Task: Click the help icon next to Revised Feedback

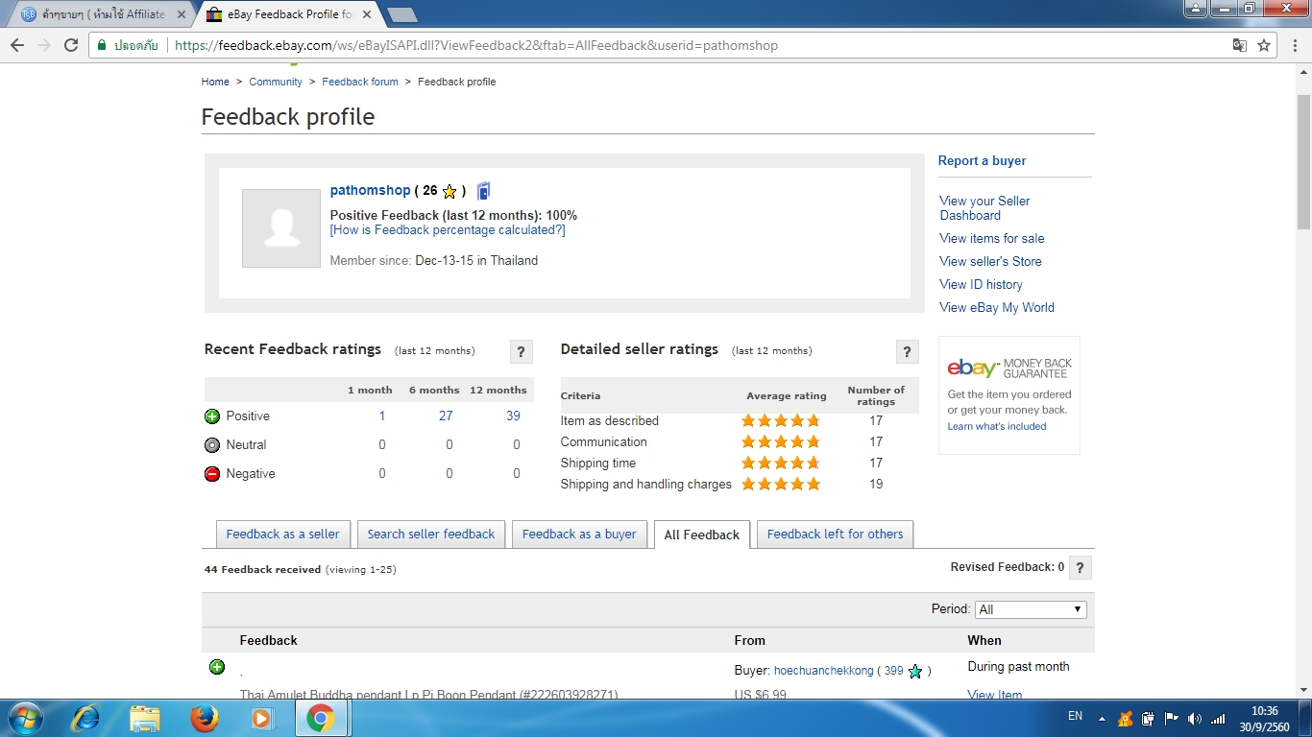Action: point(1081,567)
